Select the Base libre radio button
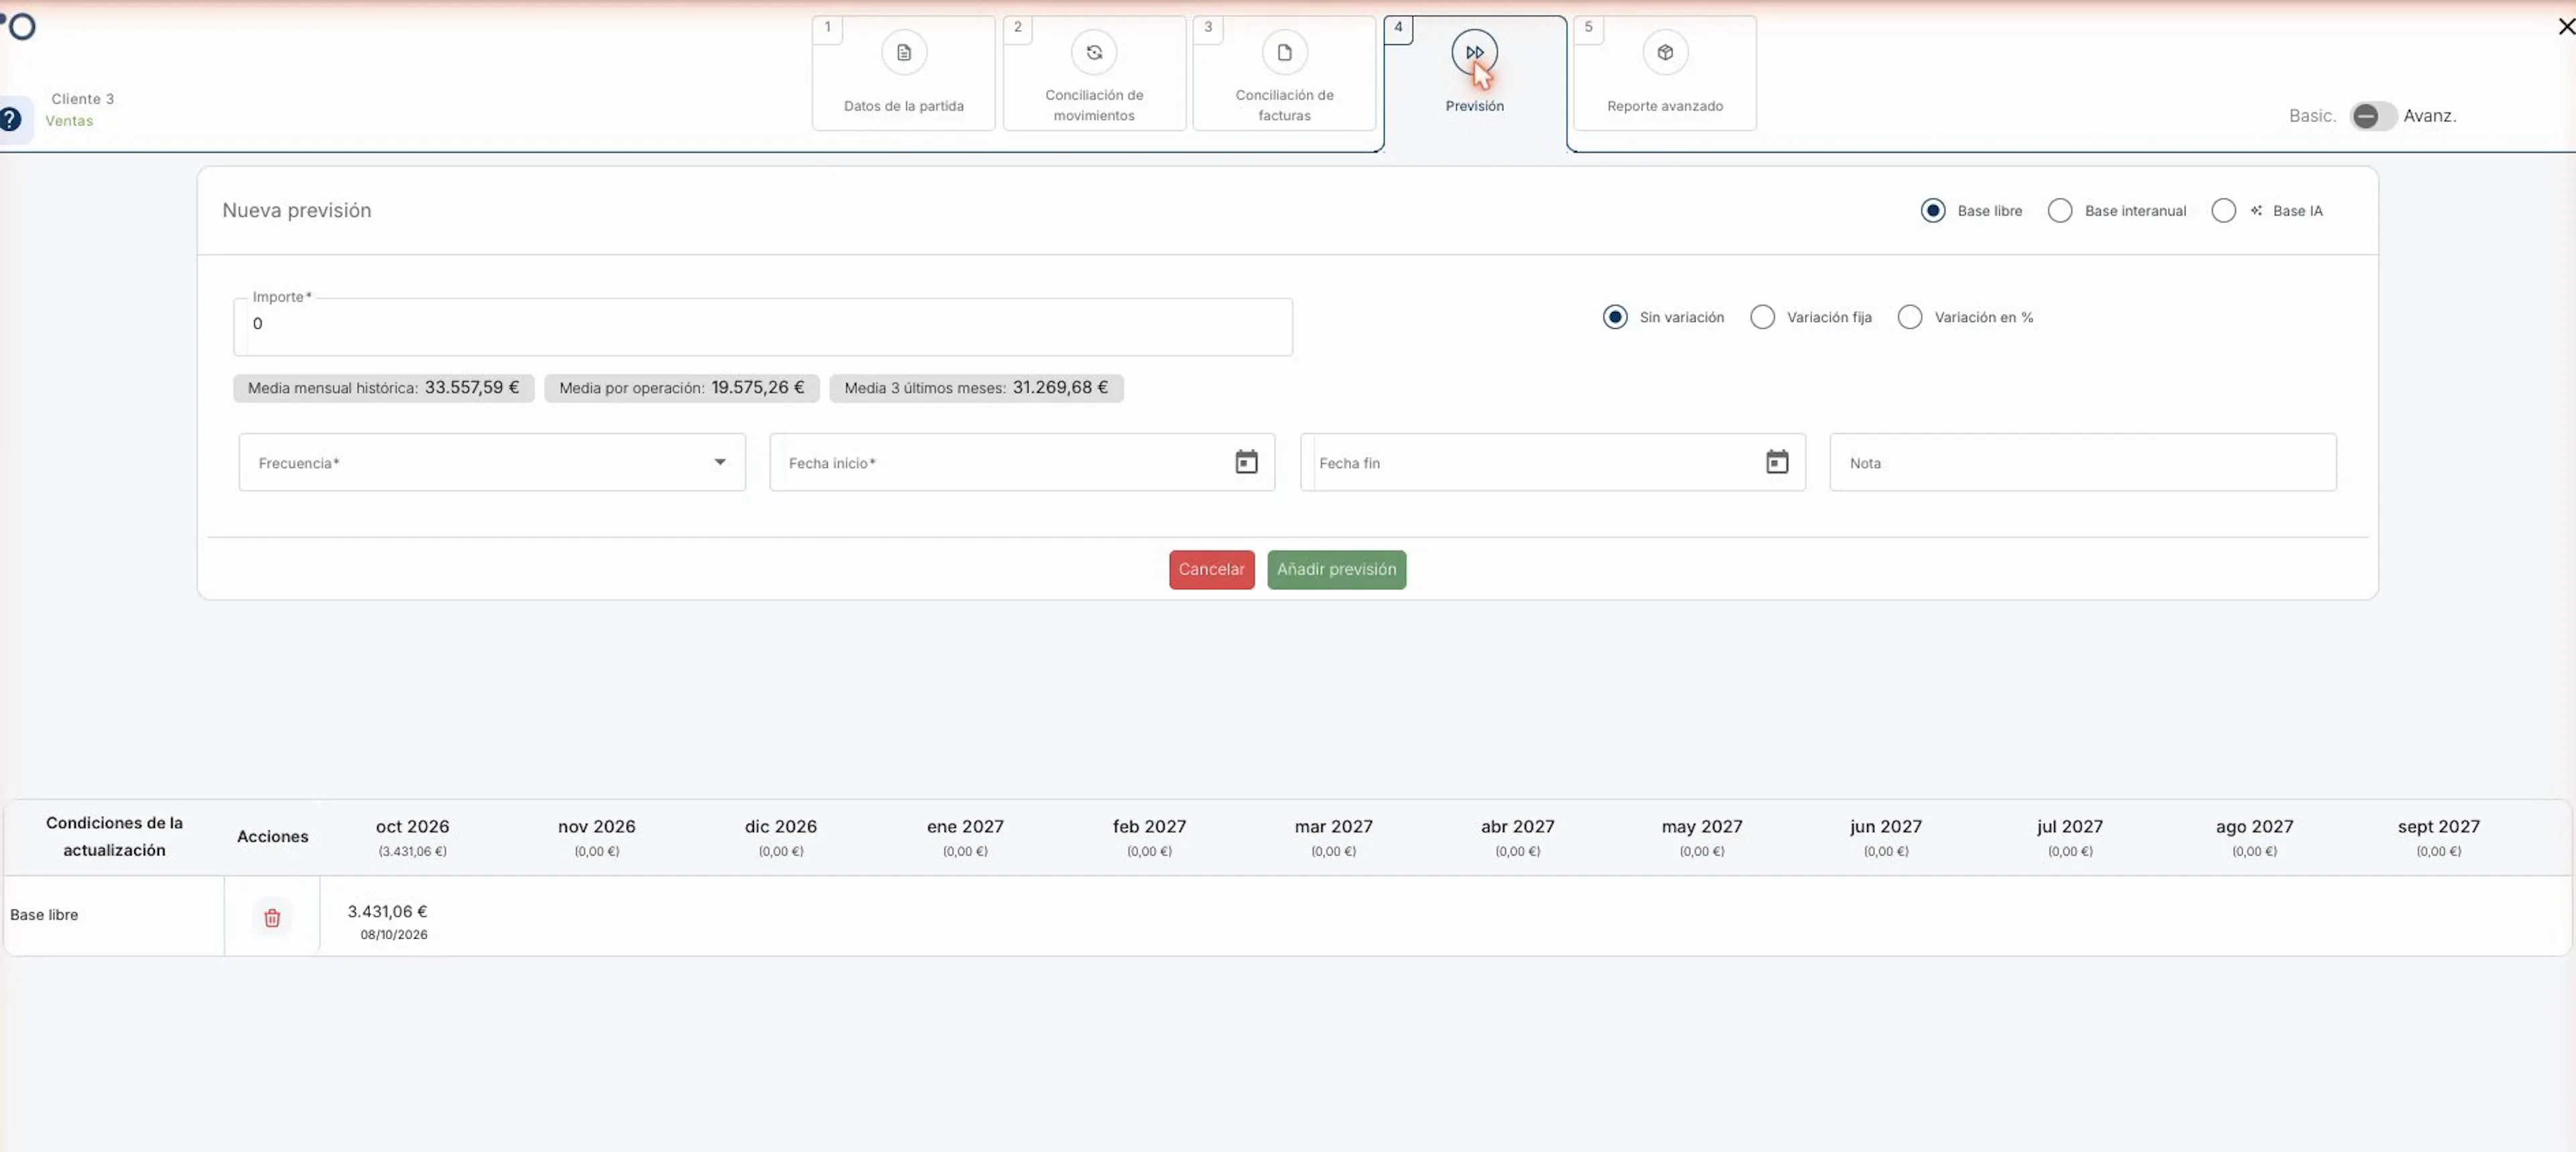Viewport: 2576px width, 1152px height. [1933, 211]
